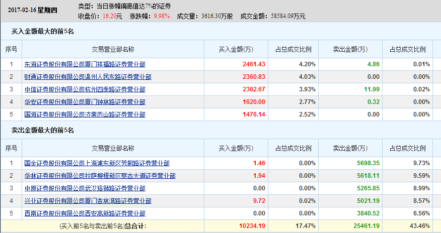Screen dimensions: 441x233
Task: Select total sell ratio 43.46%
Action: tap(420, 226)
